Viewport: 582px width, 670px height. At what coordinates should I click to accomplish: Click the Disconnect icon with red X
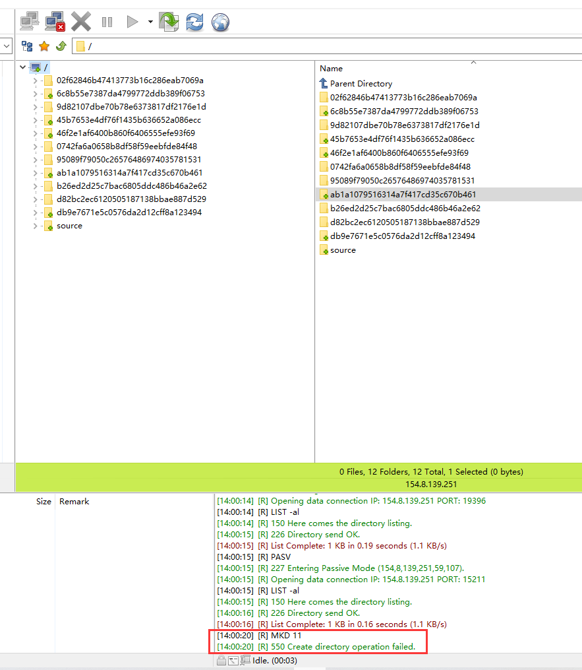[55, 22]
